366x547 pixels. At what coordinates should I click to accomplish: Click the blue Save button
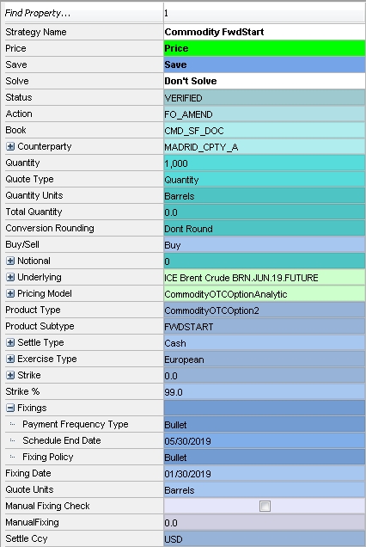[x=265, y=65]
